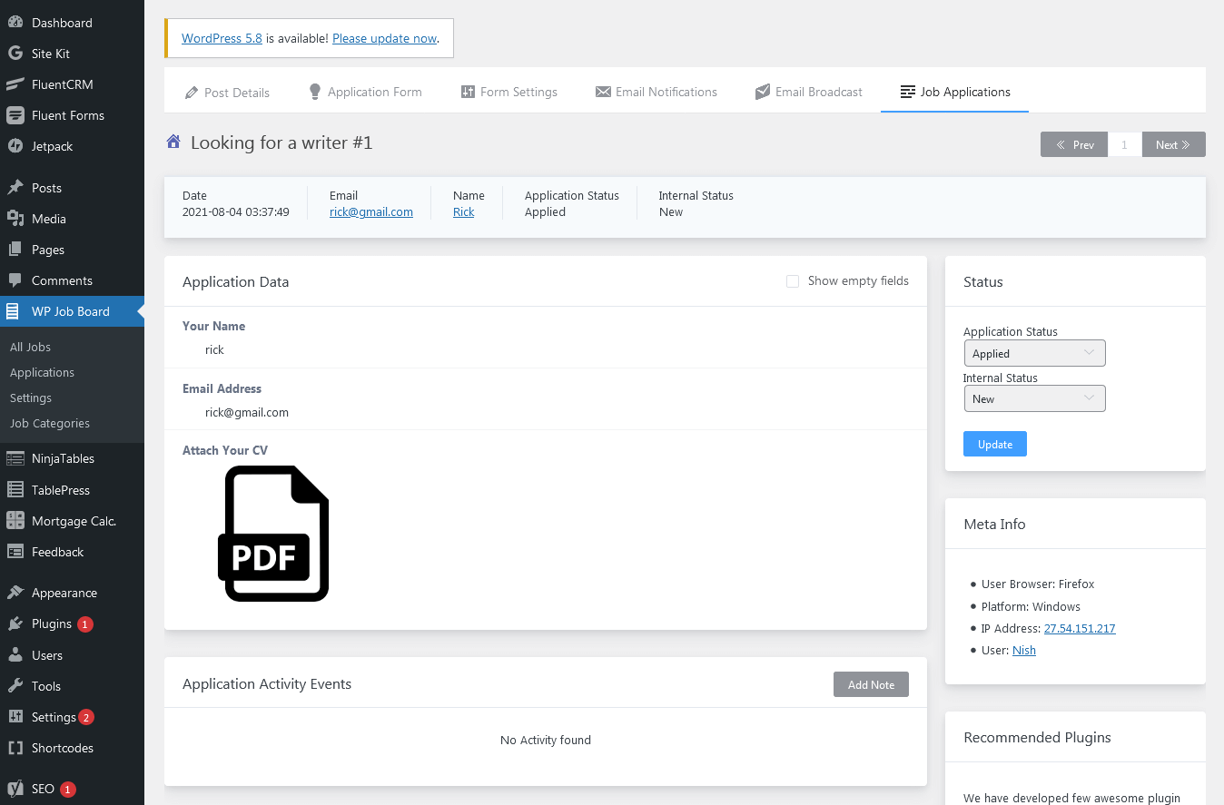The width and height of the screenshot is (1224, 805).
Task: Click the Add Note button
Action: (870, 684)
